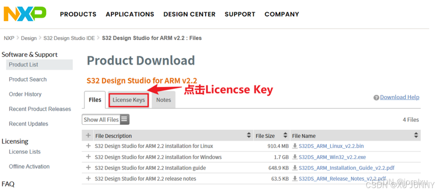Viewport: 436px width, 192px height.
Task: Expand the Linux installation row
Action: pos(88,146)
